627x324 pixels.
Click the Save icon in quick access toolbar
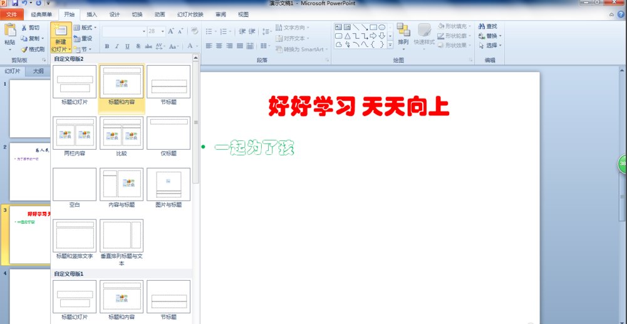15,3
